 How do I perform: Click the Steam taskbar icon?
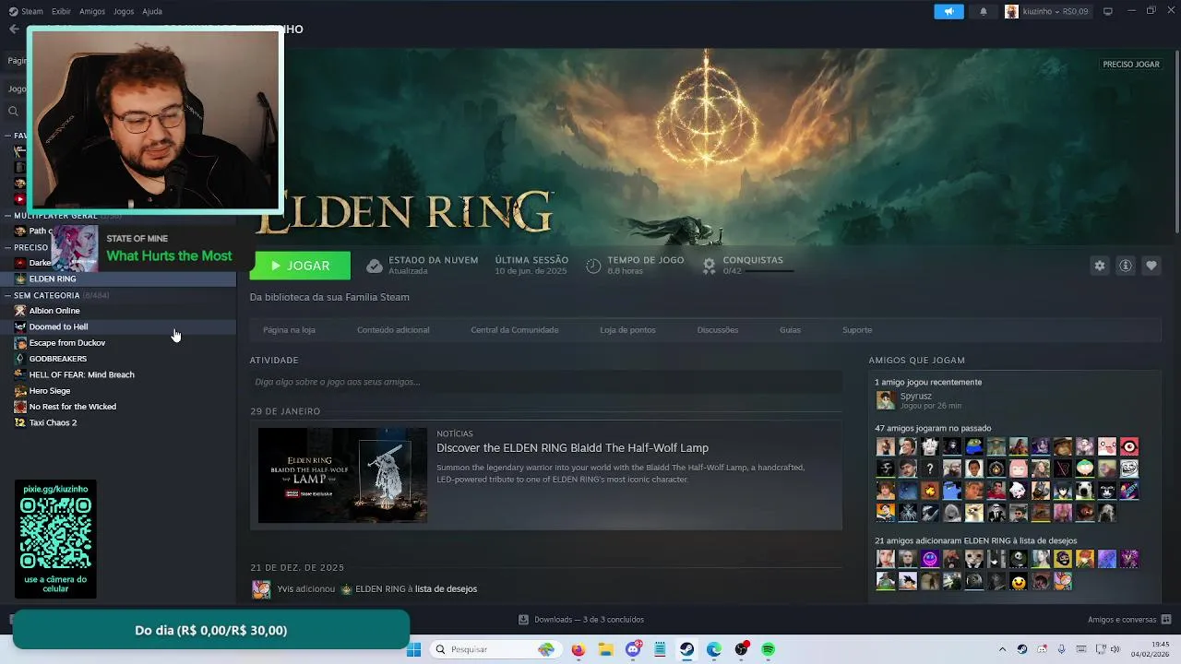pyautogui.click(x=687, y=649)
